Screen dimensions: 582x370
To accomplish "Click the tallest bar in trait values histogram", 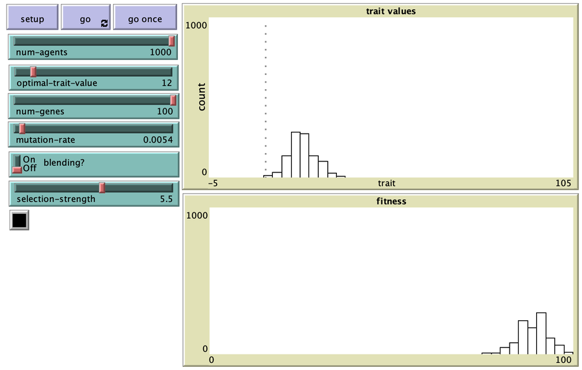I will (x=296, y=154).
